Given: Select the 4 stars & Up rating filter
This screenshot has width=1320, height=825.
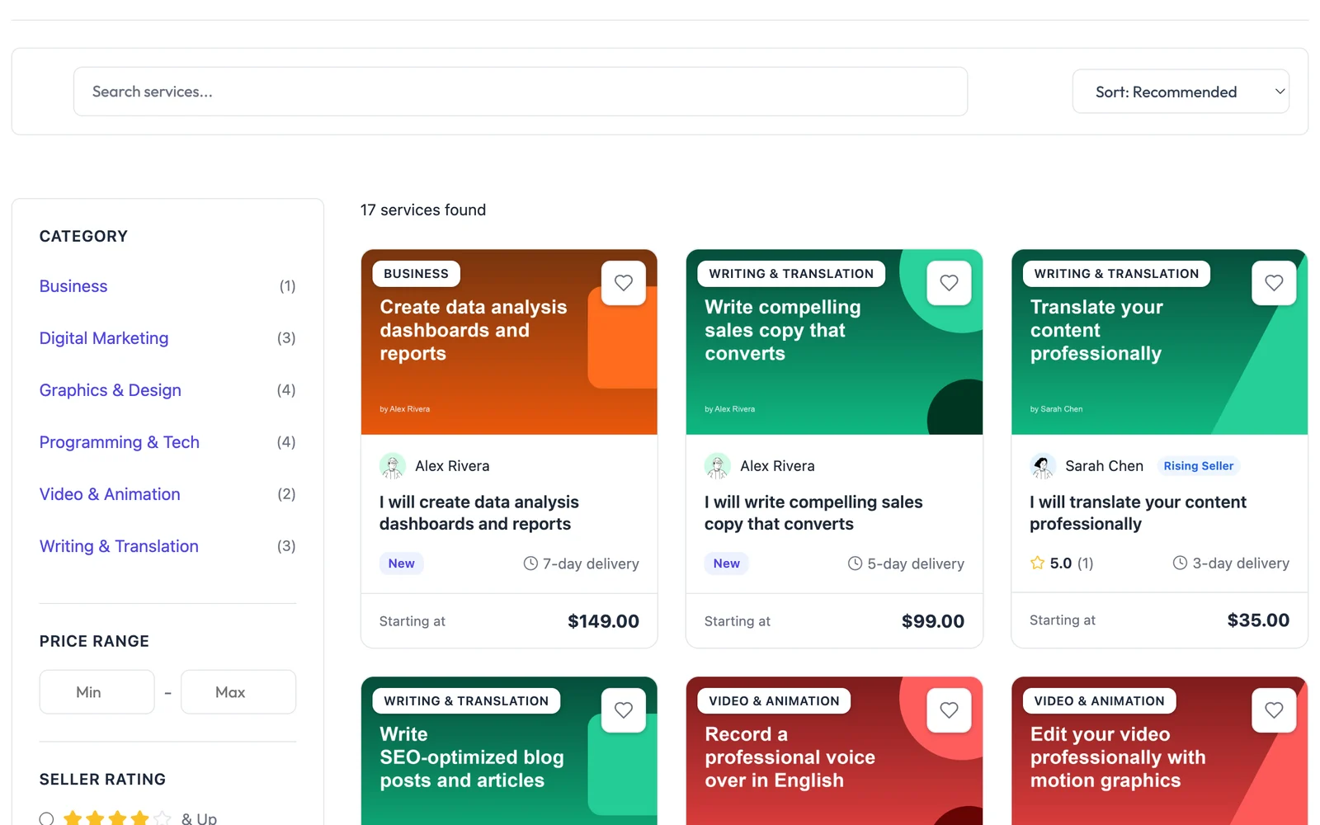Looking at the screenshot, I should 46,818.
